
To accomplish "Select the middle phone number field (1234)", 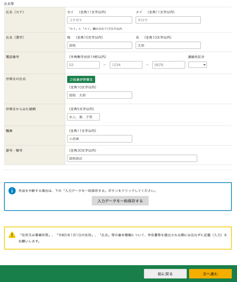I will pyautogui.click(x=126, y=65).
